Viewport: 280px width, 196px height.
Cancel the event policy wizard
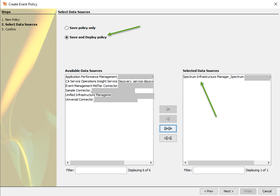267,191
